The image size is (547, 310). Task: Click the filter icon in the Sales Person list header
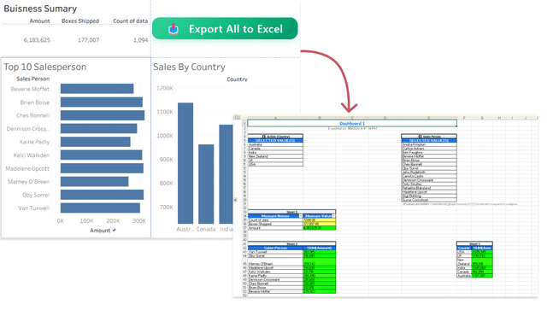pyautogui.click(x=421, y=137)
